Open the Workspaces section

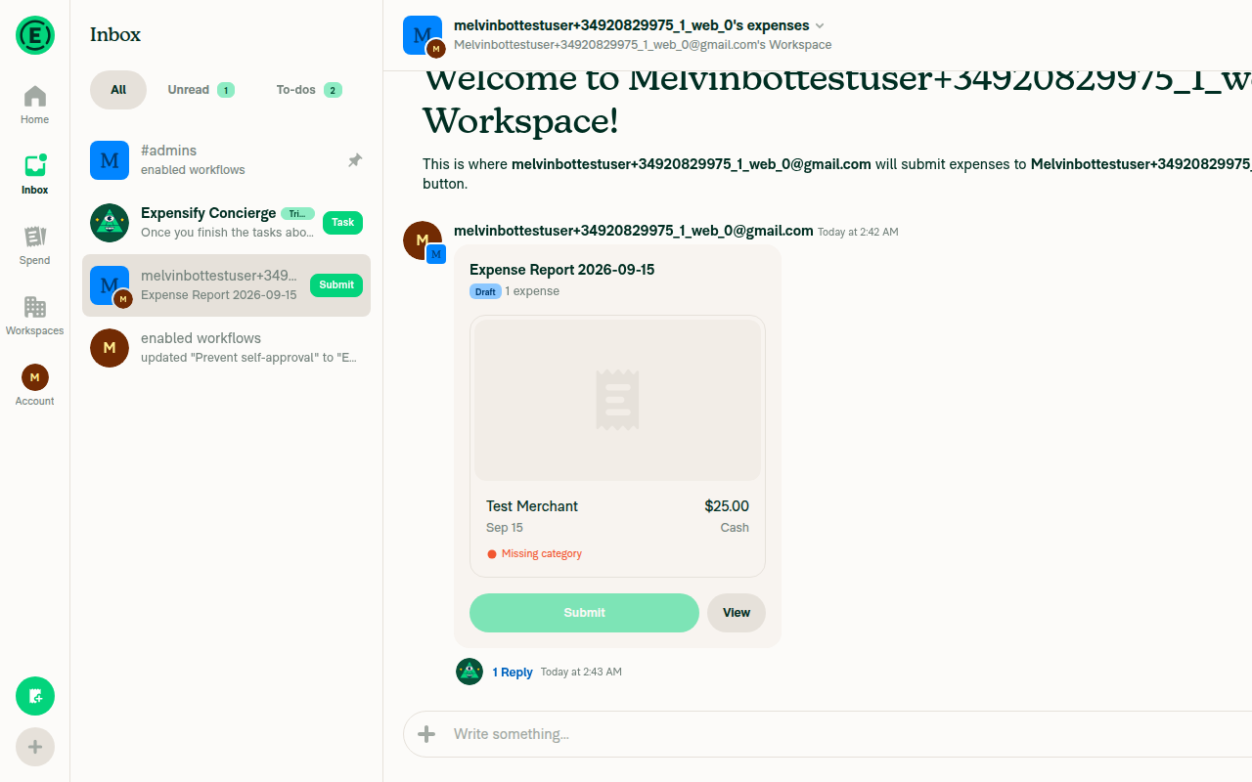click(35, 317)
